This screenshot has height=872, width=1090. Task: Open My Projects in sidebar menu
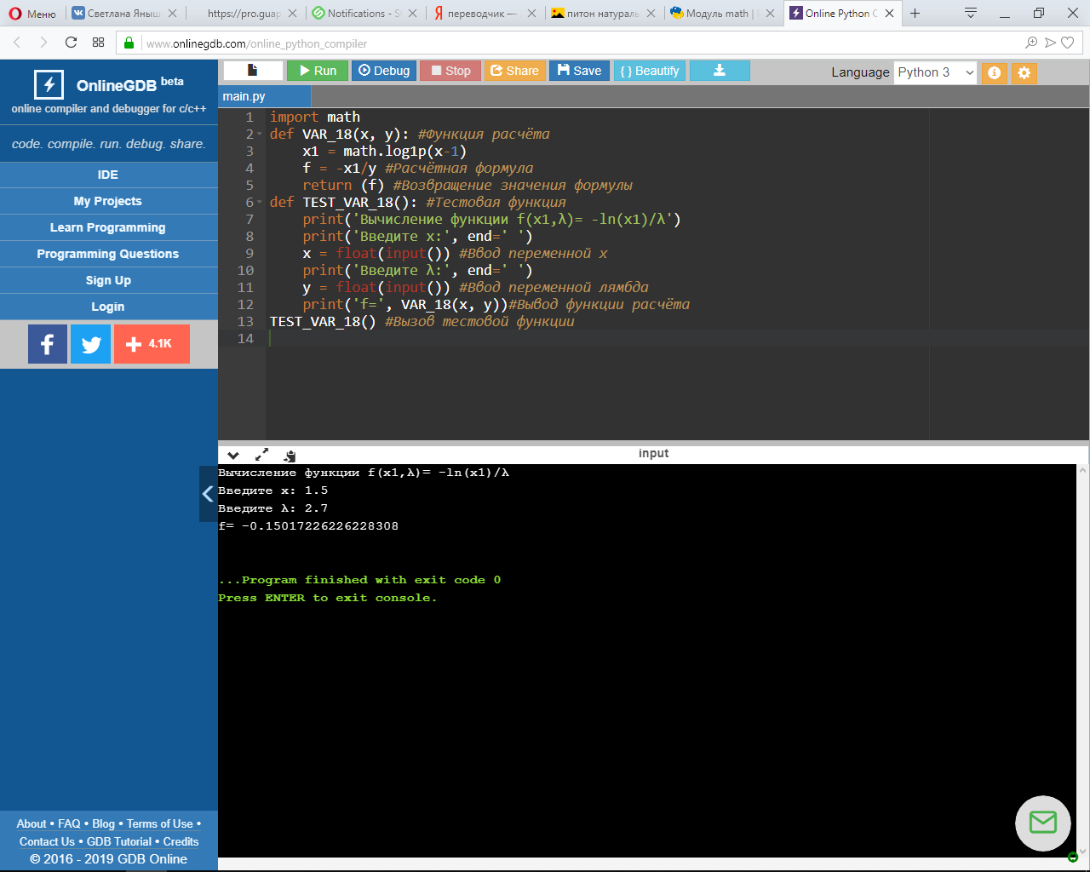click(x=108, y=201)
